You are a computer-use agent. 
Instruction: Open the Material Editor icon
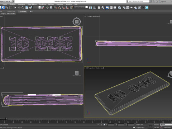coord(119,8)
